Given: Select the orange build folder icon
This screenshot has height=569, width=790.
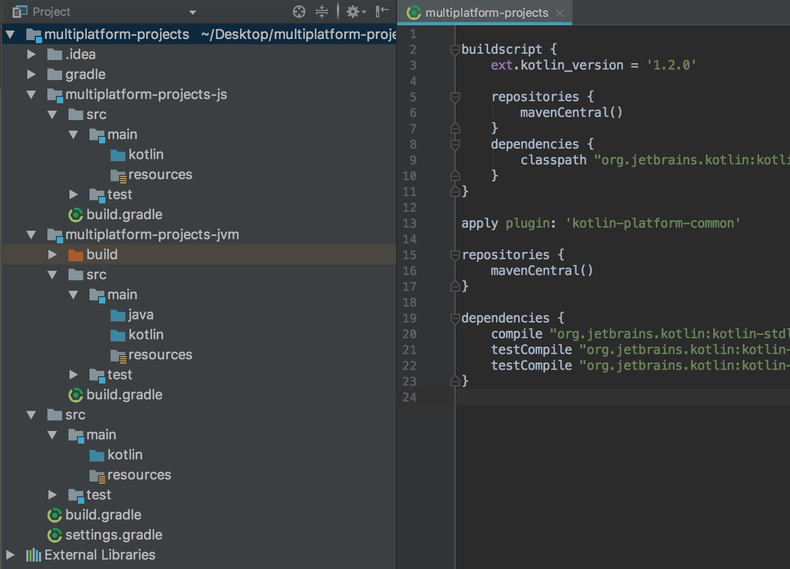Looking at the screenshot, I should click(76, 255).
